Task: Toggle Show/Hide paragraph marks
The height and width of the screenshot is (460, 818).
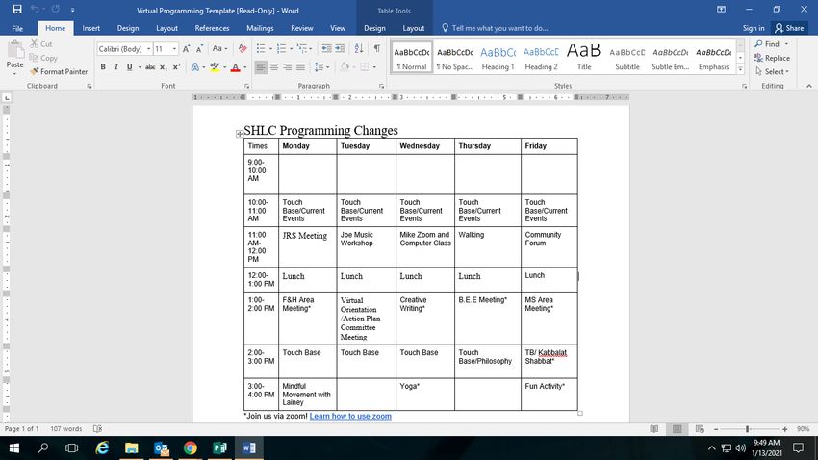Action: click(376, 48)
